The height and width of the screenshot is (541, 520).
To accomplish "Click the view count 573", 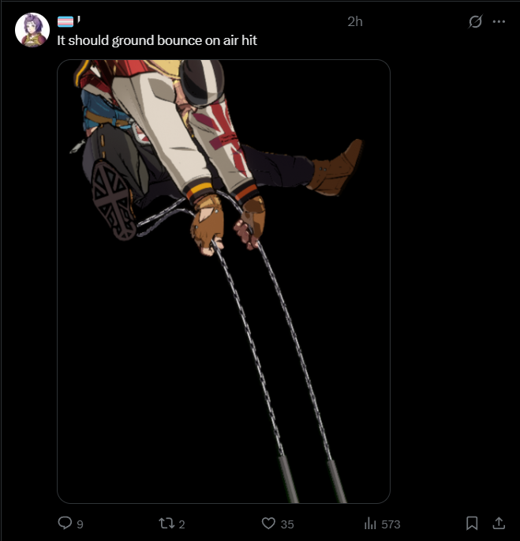I will (x=391, y=524).
